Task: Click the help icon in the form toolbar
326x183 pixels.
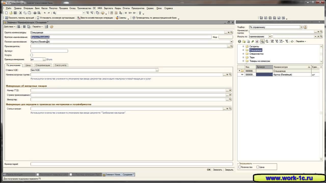Action: 52,27
